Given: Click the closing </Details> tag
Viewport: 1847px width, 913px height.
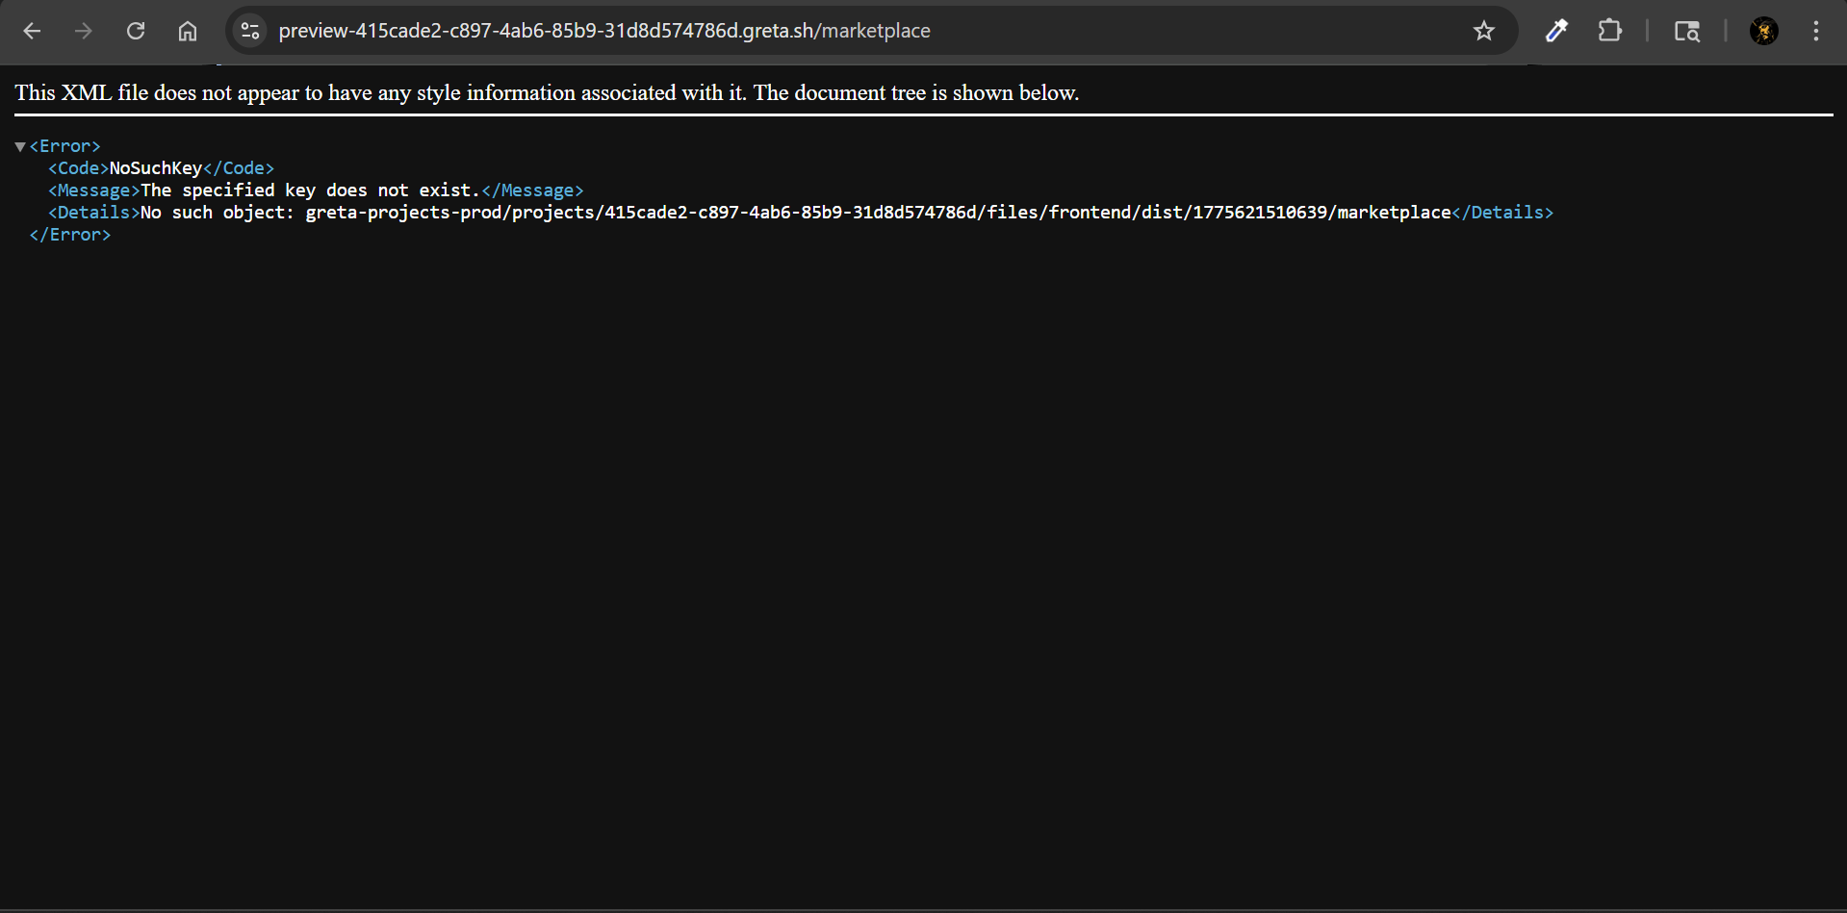Looking at the screenshot, I should (x=1502, y=213).
